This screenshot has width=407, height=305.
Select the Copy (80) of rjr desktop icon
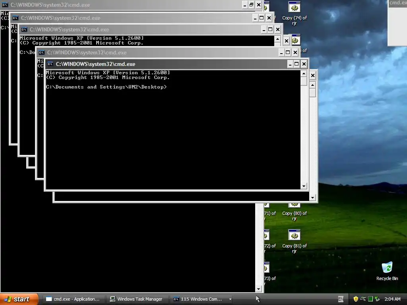pos(295,212)
